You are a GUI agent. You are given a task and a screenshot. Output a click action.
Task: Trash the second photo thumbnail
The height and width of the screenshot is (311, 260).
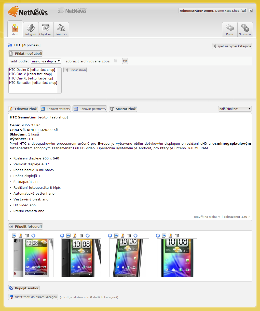point(81,236)
